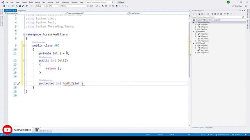Select Class1.cs in Solution Explorer
The height and width of the screenshot is (140, 250).
pyautogui.click(x=204, y=29)
